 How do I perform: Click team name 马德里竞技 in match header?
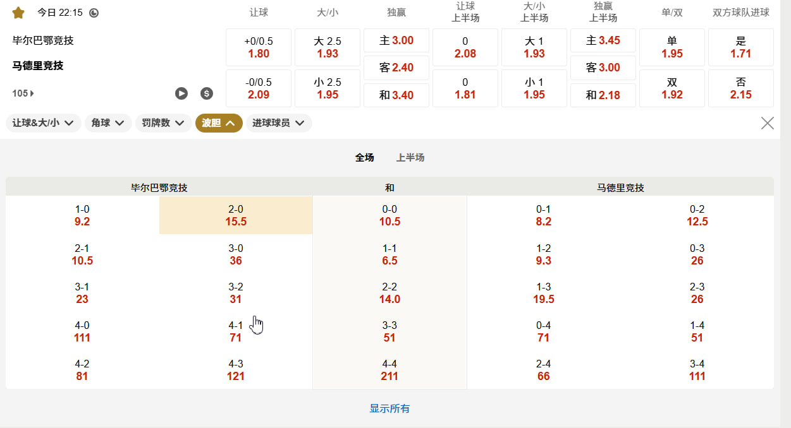click(x=38, y=66)
